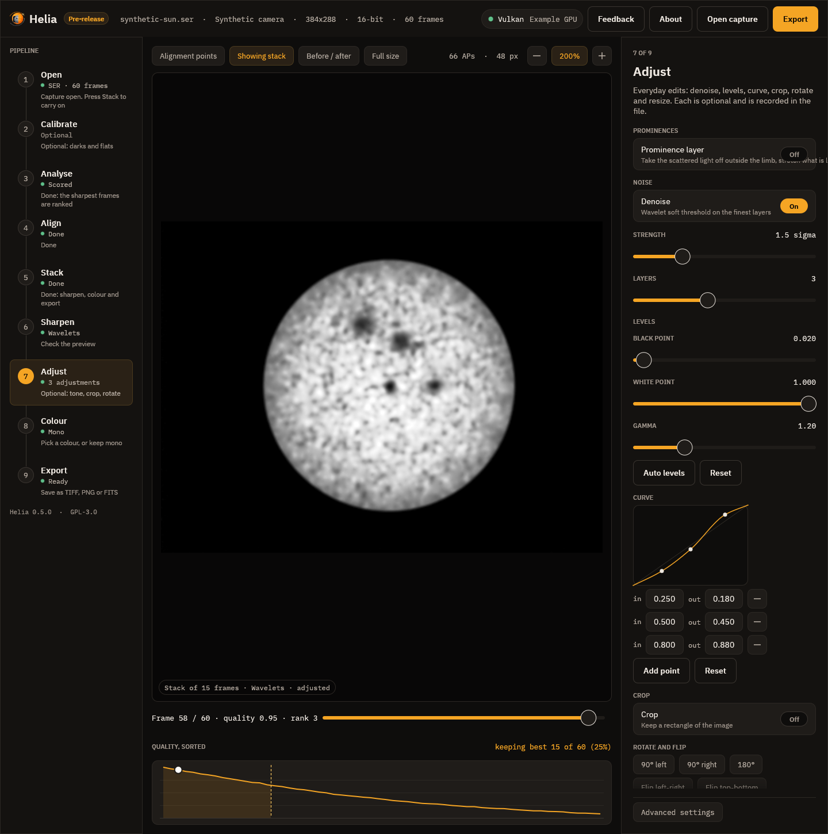Open the 200% zoom level control
Image resolution: width=828 pixels, height=834 pixels.
(x=569, y=56)
